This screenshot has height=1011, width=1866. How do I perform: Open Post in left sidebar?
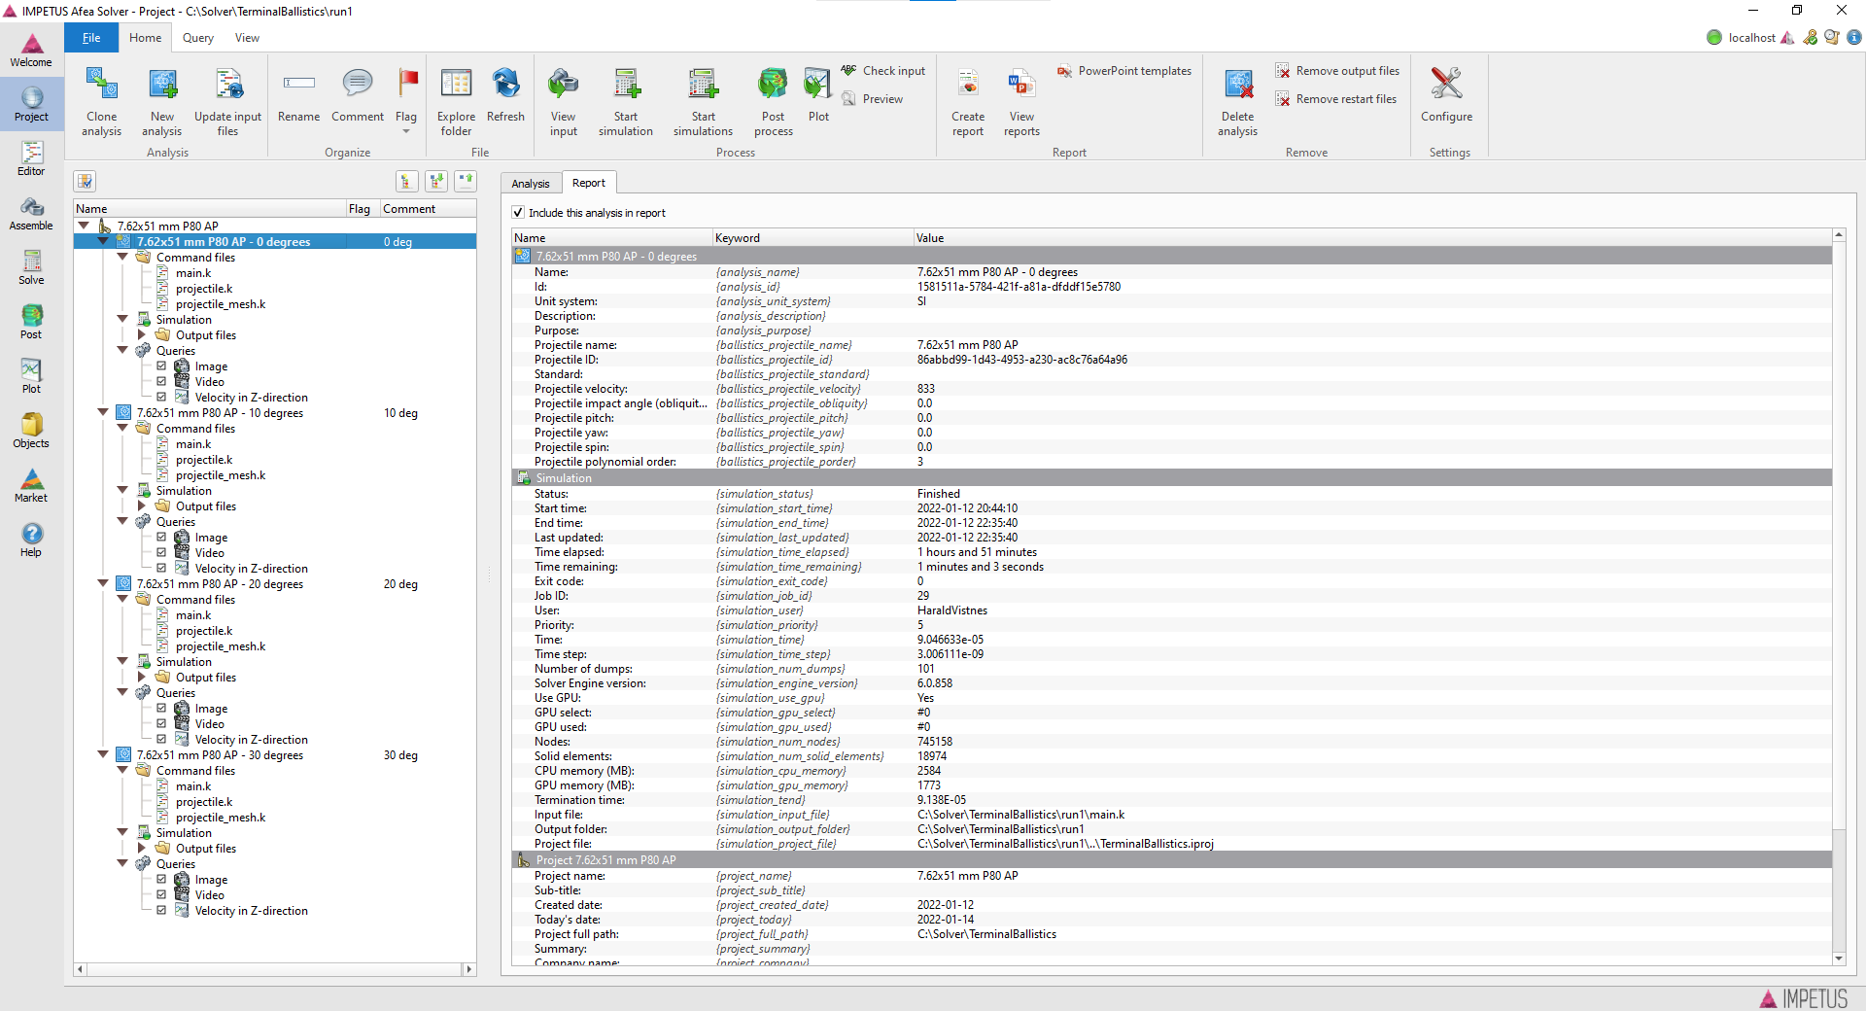(31, 322)
